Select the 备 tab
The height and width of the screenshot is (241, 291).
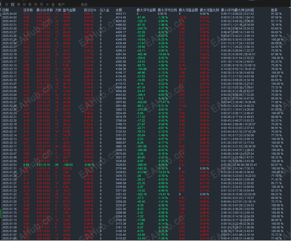click(x=53, y=4)
